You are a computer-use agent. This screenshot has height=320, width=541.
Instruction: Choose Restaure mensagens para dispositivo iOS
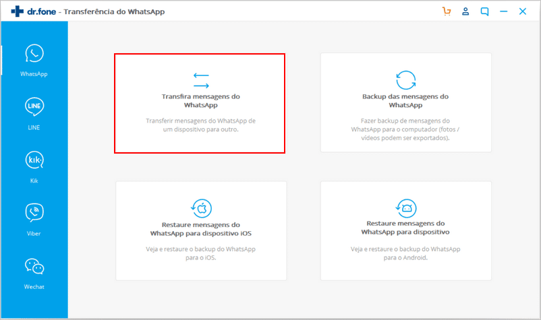coord(201,229)
